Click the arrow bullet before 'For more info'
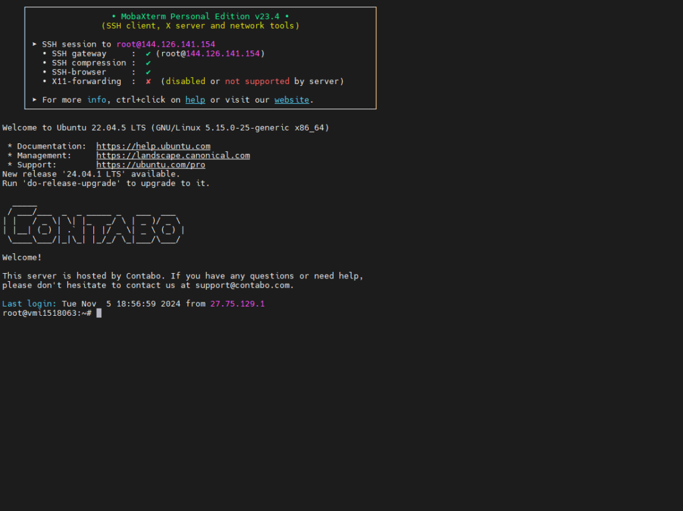The width and height of the screenshot is (683, 511). click(35, 100)
